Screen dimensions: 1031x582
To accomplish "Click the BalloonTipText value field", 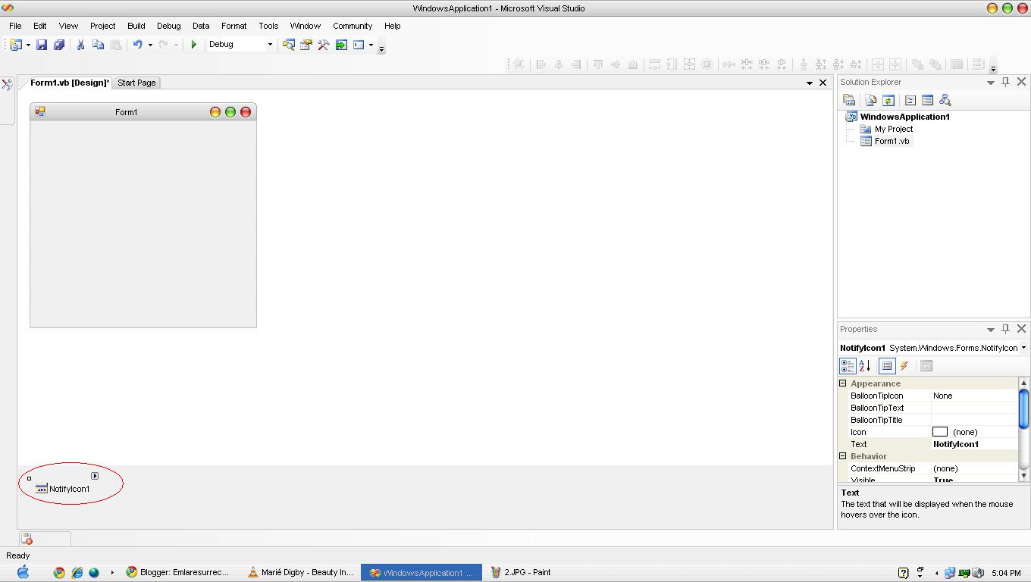I will tap(974, 408).
